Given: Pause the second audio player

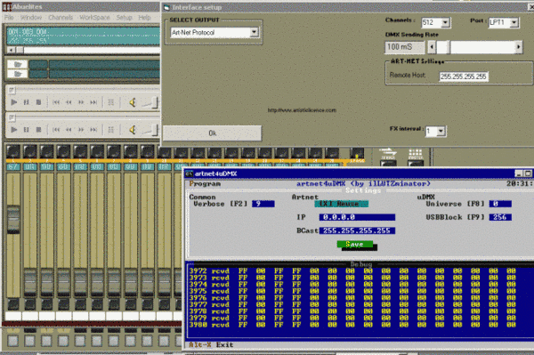Looking at the screenshot, I should pyautogui.click(x=26, y=130).
